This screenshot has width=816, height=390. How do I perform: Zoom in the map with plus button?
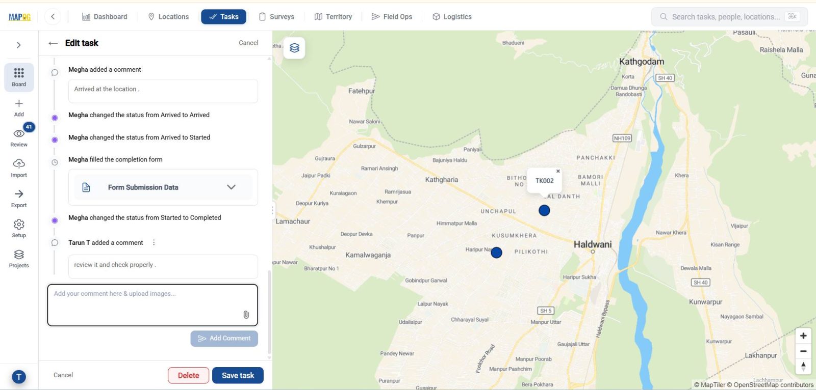(803, 336)
